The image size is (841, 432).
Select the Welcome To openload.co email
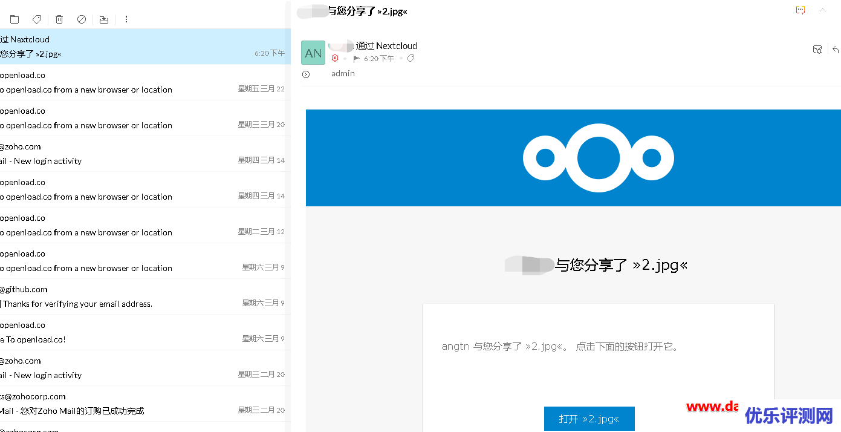coord(121,332)
